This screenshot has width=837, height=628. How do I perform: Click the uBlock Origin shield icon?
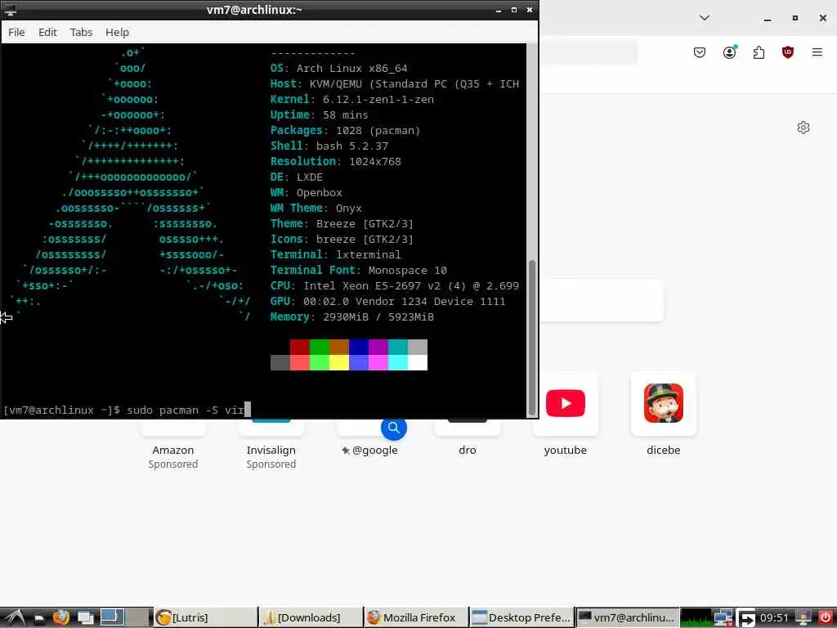(788, 52)
